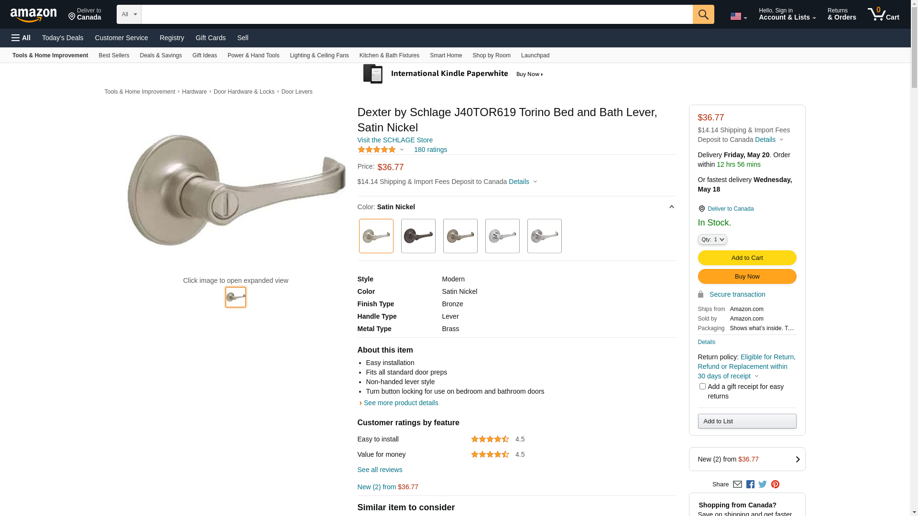Click the Amazon logo
This screenshot has height=516, width=918.
click(33, 15)
